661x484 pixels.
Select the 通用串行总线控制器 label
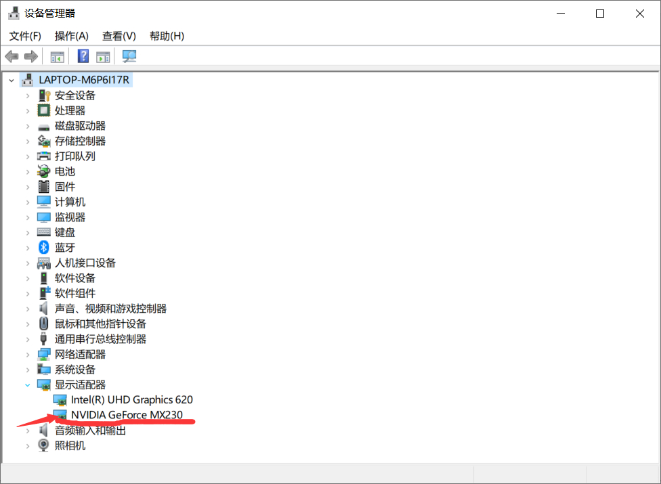click(x=100, y=339)
